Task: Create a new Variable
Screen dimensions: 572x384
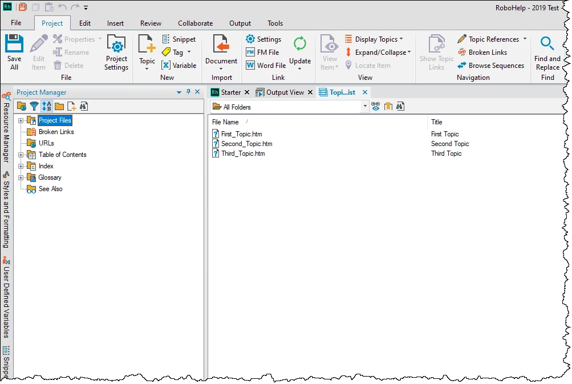Action: 179,66
